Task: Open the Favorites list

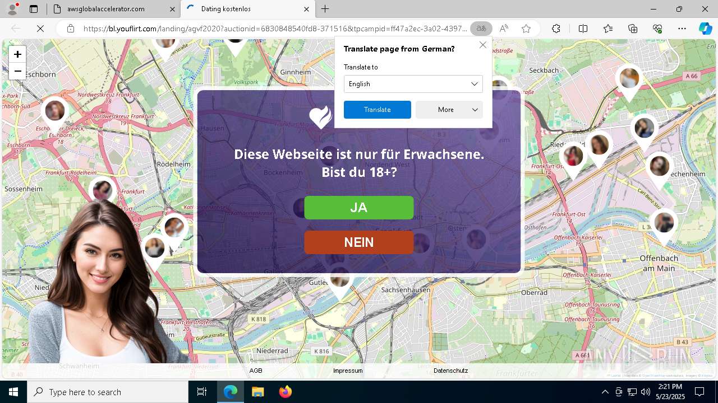Action: (x=608, y=29)
